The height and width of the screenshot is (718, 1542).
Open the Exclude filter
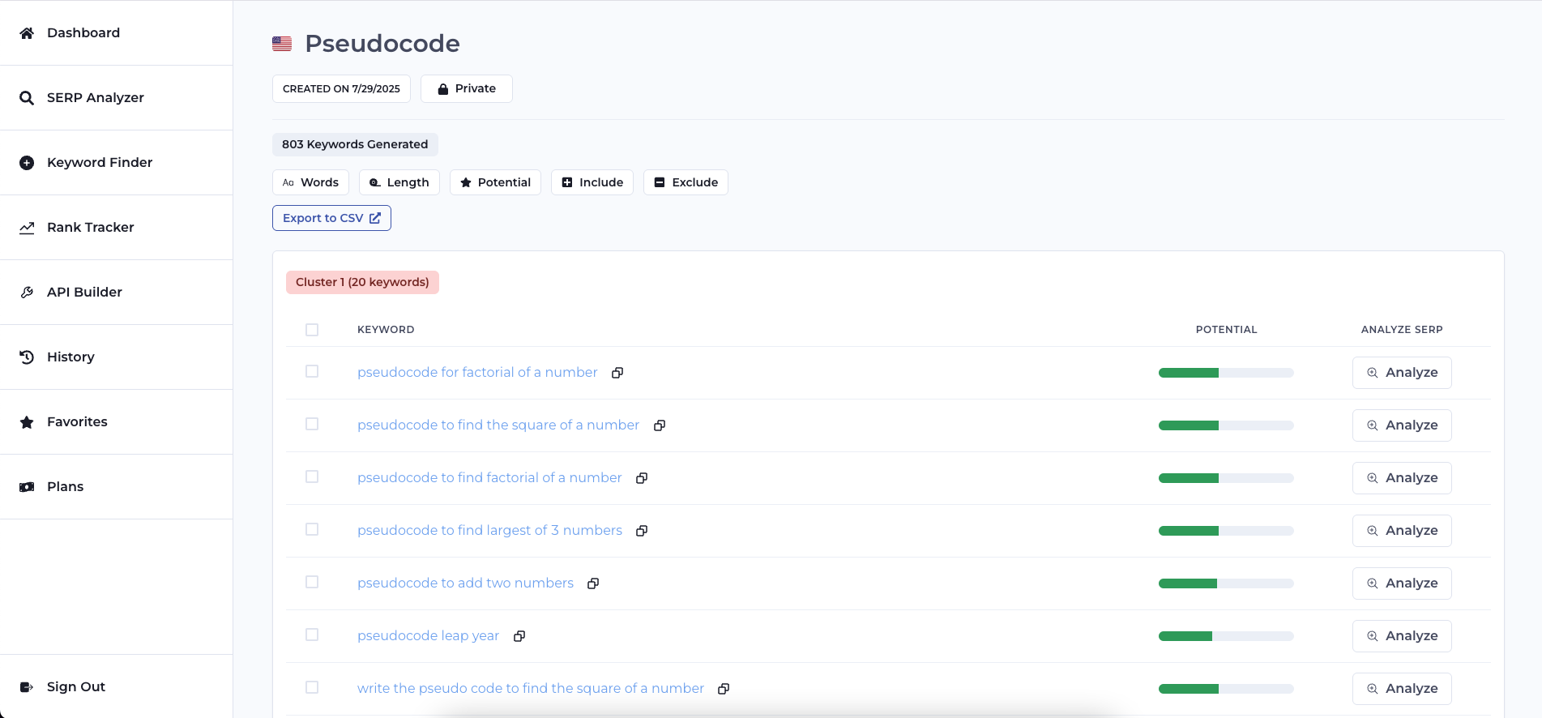tap(686, 182)
